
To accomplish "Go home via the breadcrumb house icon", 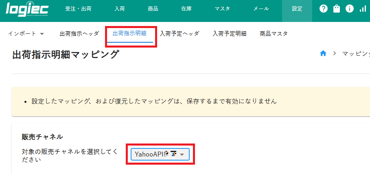I will click(x=323, y=54).
